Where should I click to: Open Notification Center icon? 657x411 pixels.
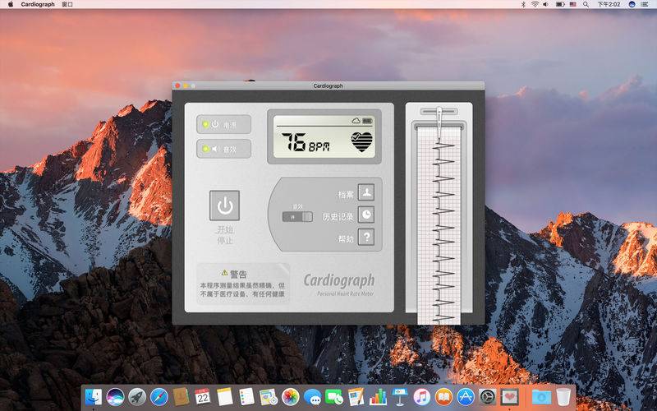pyautogui.click(x=645, y=4)
